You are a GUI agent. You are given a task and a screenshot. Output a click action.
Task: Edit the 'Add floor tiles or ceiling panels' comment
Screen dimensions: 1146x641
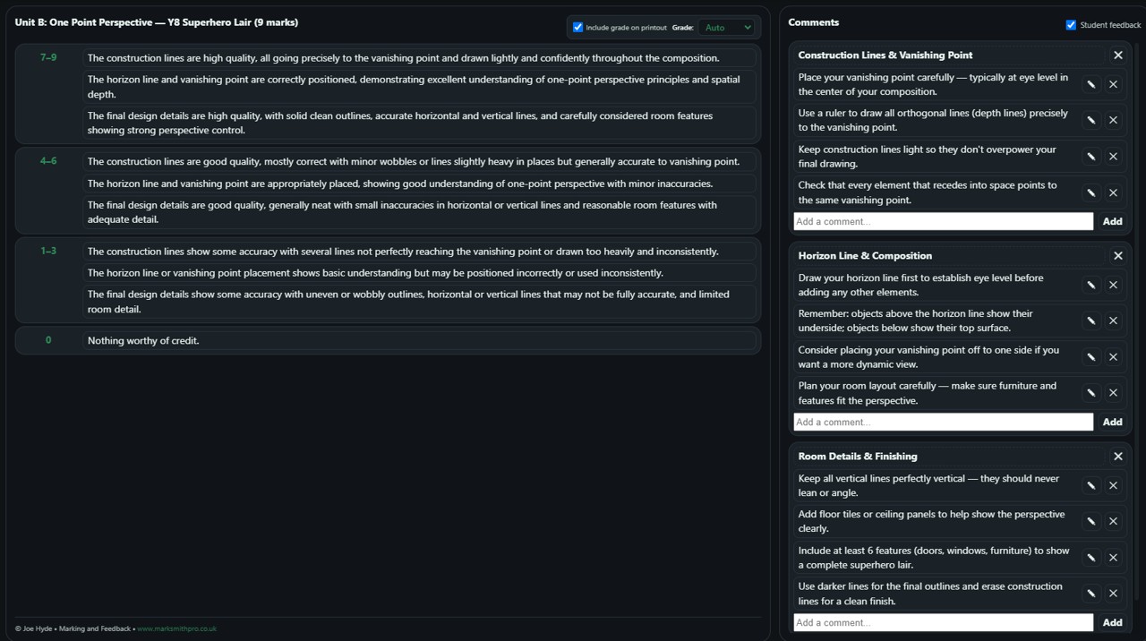(1090, 521)
